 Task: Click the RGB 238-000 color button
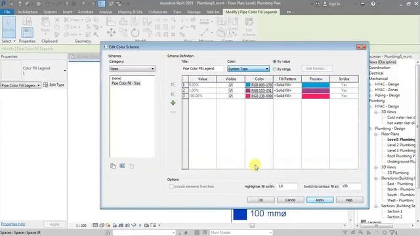(259, 96)
